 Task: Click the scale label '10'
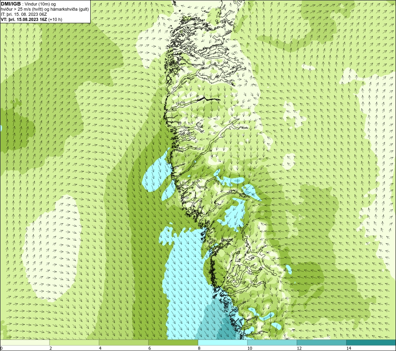pyautogui.click(x=250, y=348)
